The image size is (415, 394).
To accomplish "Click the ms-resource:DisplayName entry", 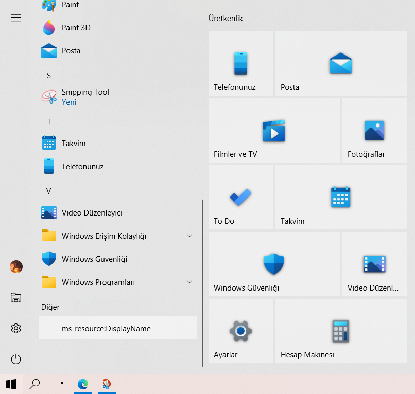I will (118, 328).
